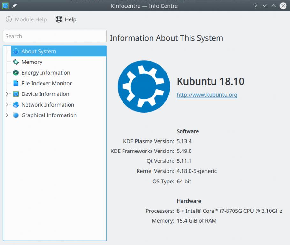Click the Graphical Information sphere icon
The image size is (290, 245).
click(x=16, y=115)
